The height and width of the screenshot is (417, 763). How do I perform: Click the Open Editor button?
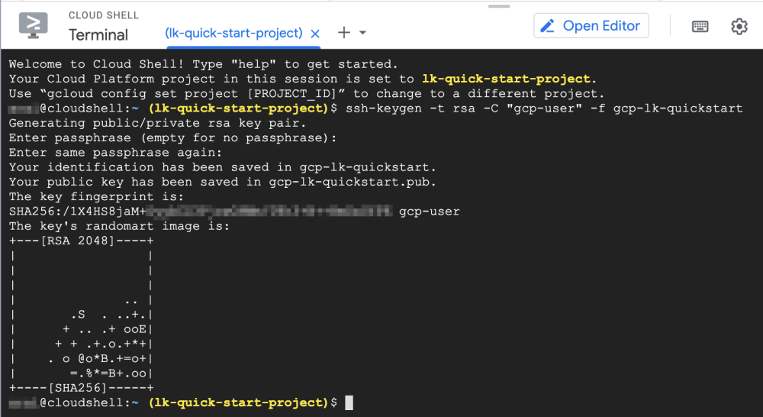click(x=591, y=26)
